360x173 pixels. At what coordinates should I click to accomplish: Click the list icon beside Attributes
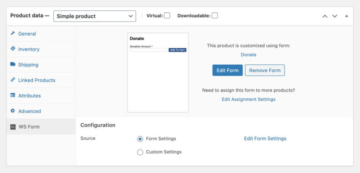13,95
